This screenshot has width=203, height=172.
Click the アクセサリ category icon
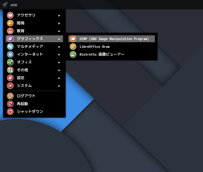[10, 15]
